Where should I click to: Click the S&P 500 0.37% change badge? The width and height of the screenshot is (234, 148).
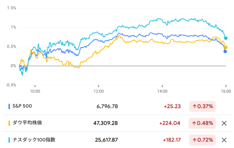202,107
